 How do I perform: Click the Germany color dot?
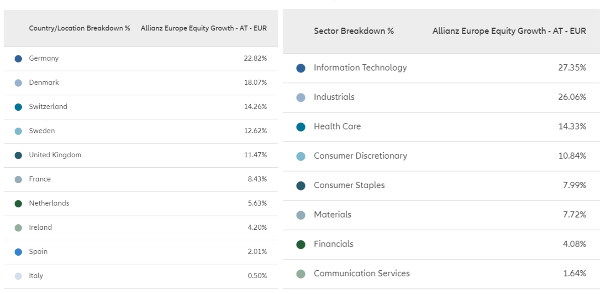coord(18,59)
